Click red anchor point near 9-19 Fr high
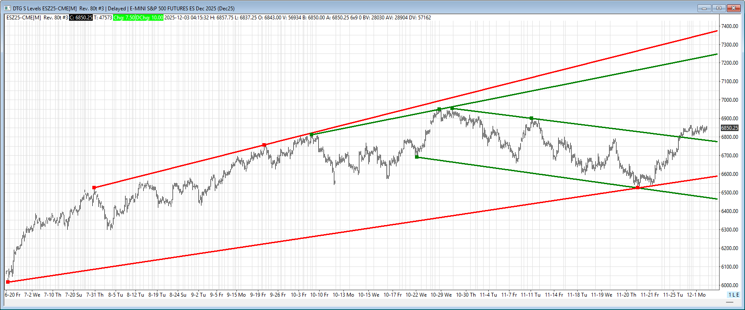 tap(264, 145)
